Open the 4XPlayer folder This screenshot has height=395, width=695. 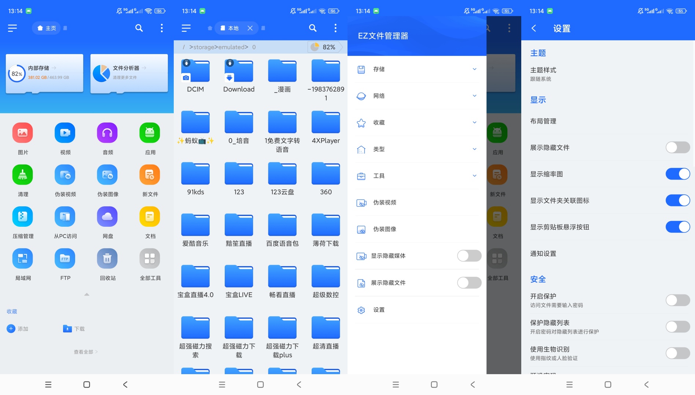click(326, 127)
